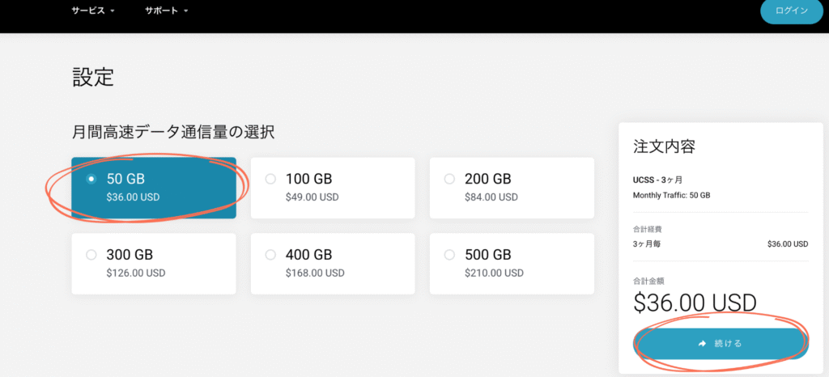
Task: Open the サポート menu
Action: click(x=167, y=11)
